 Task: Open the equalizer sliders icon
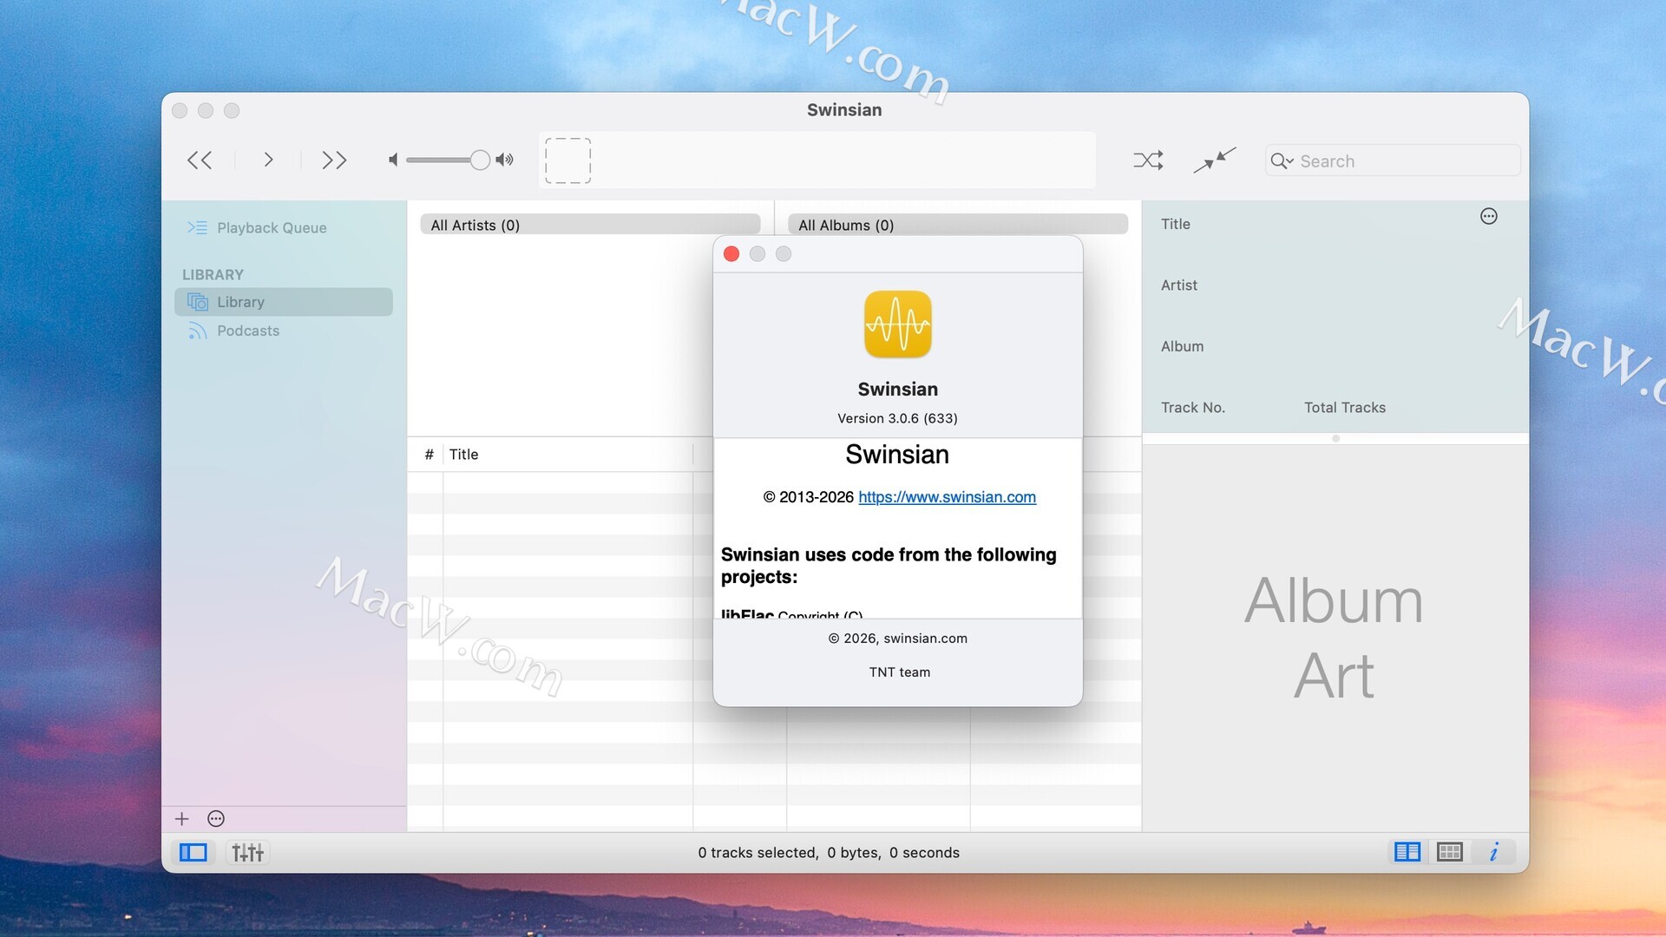247,853
